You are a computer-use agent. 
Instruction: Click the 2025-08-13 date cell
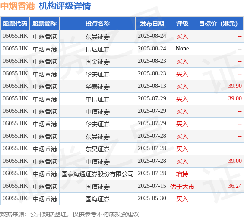click(x=152, y=86)
